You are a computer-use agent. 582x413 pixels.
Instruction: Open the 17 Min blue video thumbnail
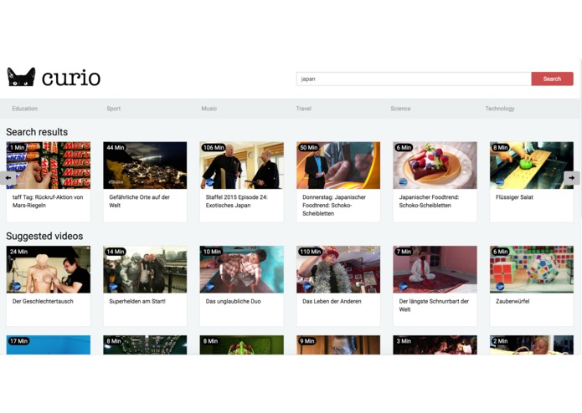tap(49, 344)
